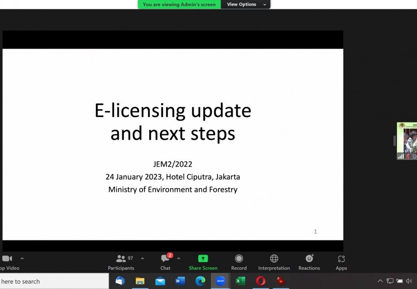Open Opera browser from taskbar
417x289 pixels.
coord(260,281)
